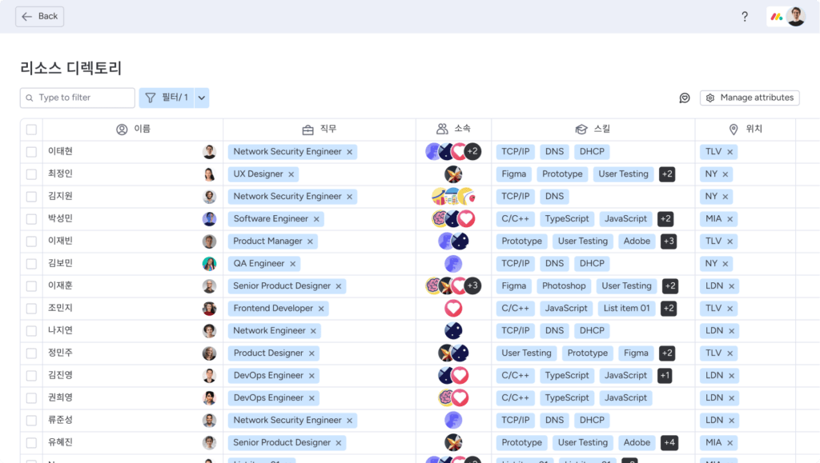
Task: Click the 스킬 column header
Action: click(593, 130)
